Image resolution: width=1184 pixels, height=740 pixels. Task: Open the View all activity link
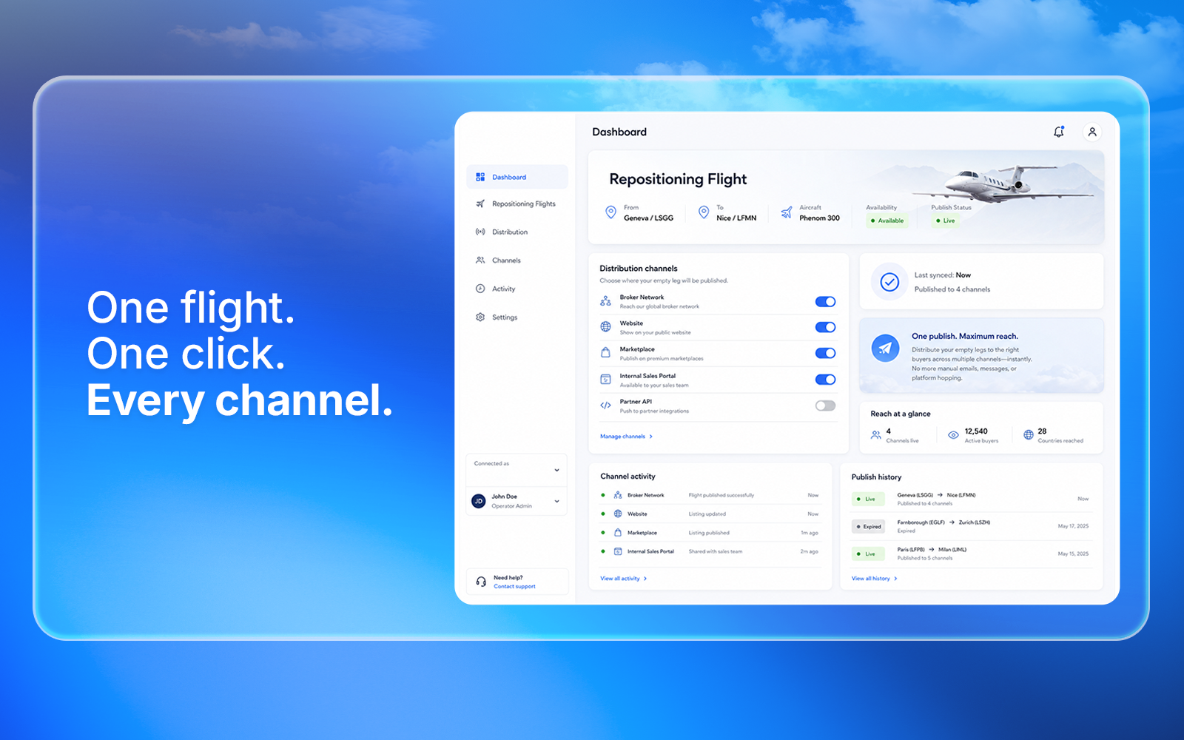point(623,579)
